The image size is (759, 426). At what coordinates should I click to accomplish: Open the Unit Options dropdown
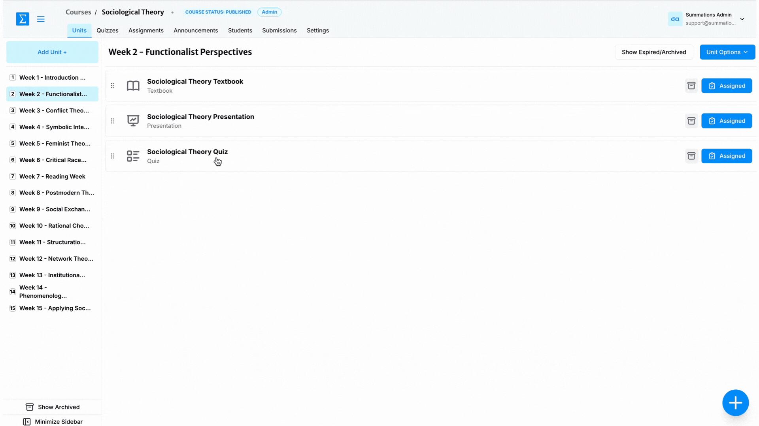(x=727, y=52)
